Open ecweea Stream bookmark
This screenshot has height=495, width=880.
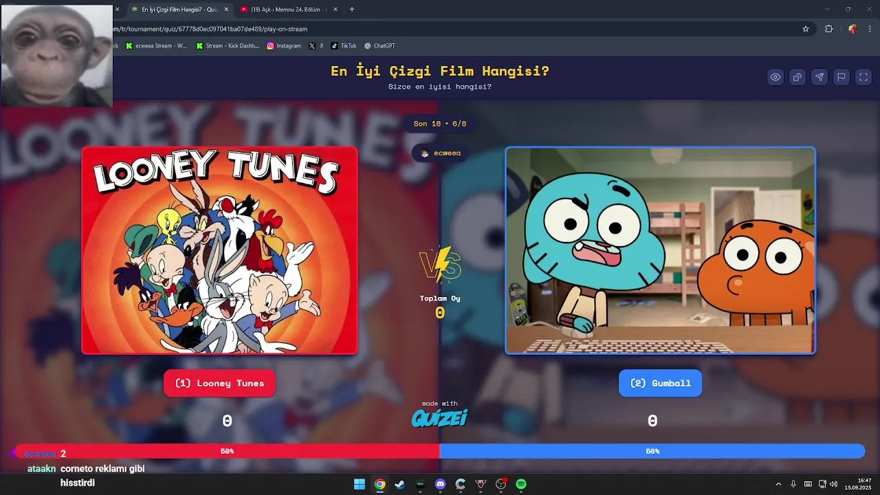[x=156, y=46]
